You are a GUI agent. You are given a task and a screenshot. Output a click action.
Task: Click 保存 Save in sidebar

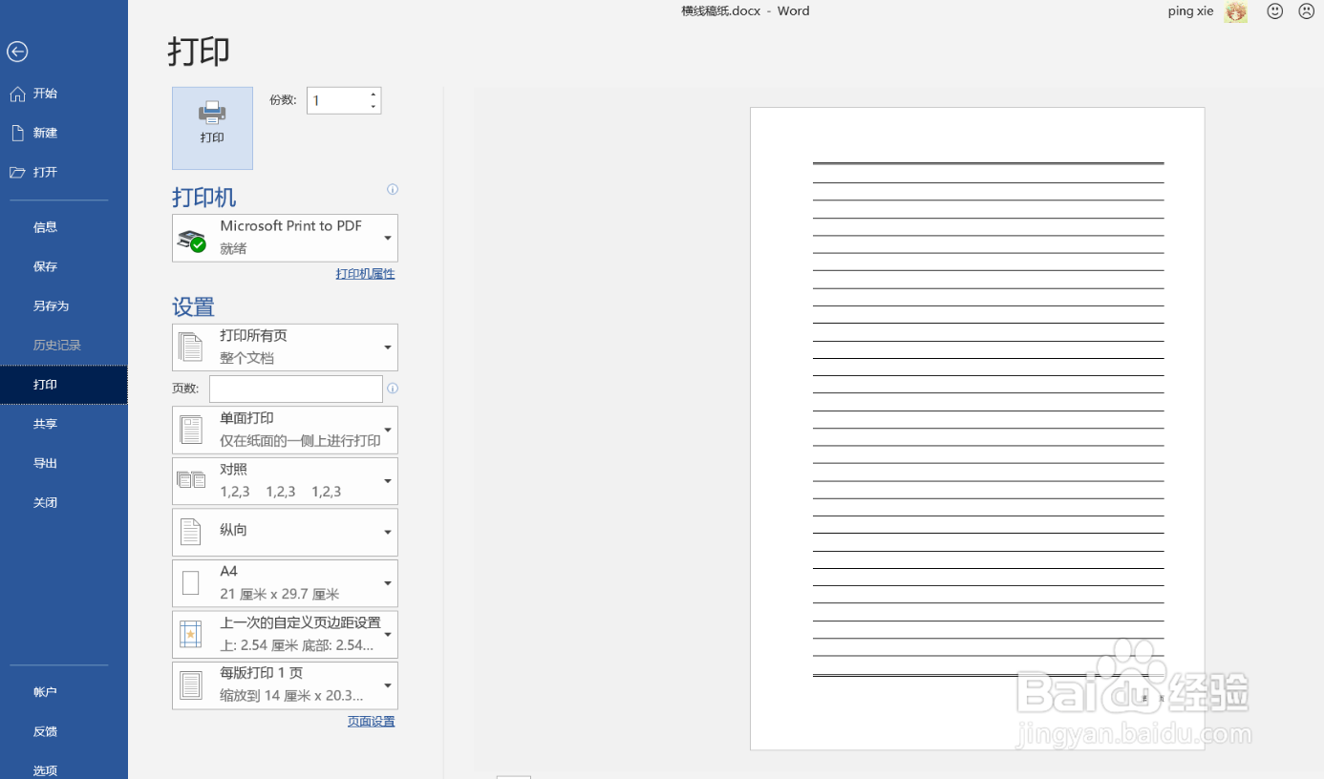64,266
